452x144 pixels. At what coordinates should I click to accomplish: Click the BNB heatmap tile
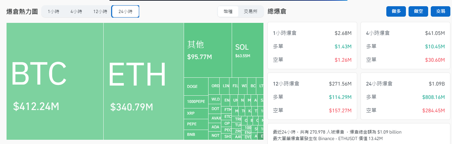(x=196, y=135)
